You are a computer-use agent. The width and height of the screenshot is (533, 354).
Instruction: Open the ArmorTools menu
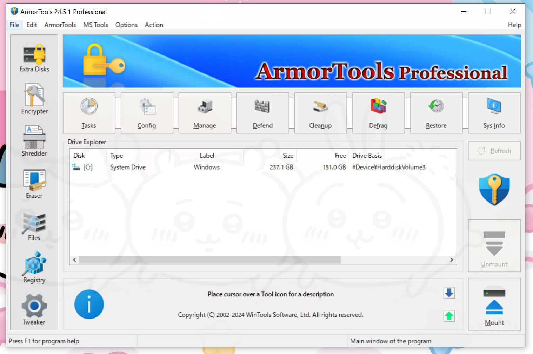60,25
